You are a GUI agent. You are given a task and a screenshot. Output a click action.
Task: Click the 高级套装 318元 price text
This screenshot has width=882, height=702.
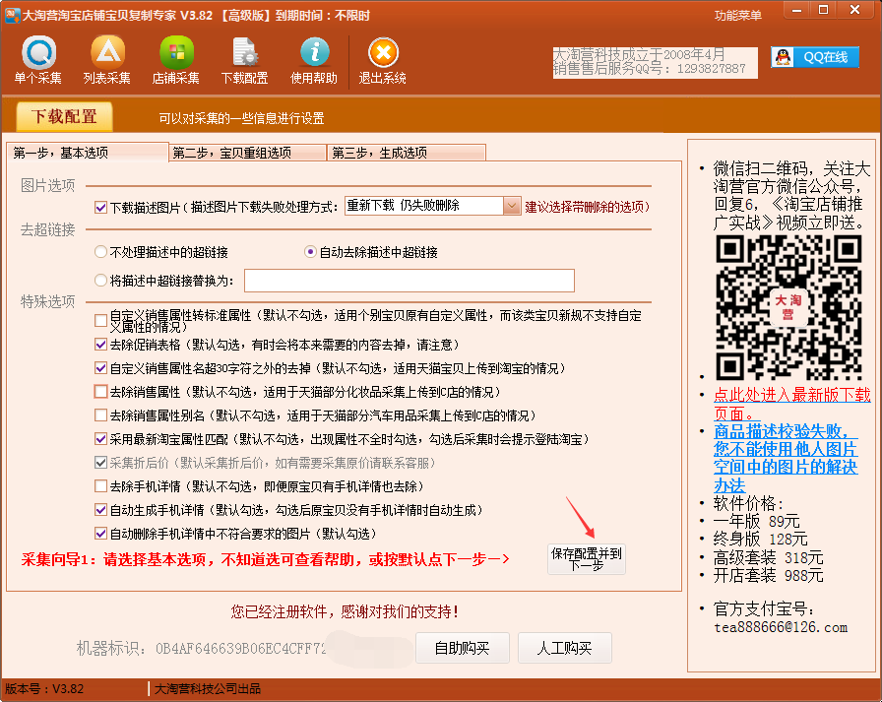click(769, 557)
